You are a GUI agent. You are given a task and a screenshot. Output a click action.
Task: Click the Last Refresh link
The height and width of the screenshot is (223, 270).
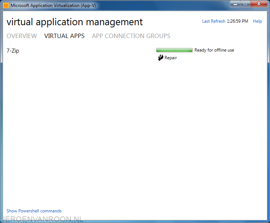click(214, 21)
